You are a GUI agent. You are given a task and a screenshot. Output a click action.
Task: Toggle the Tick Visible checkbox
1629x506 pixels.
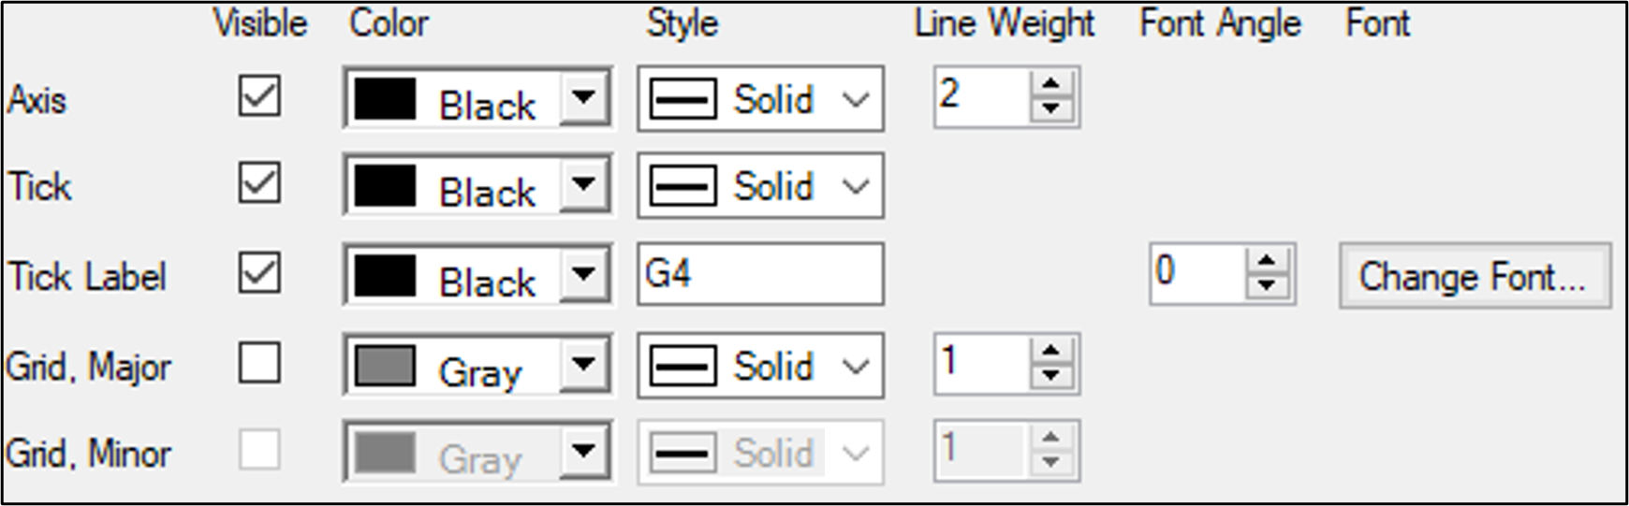[259, 183]
